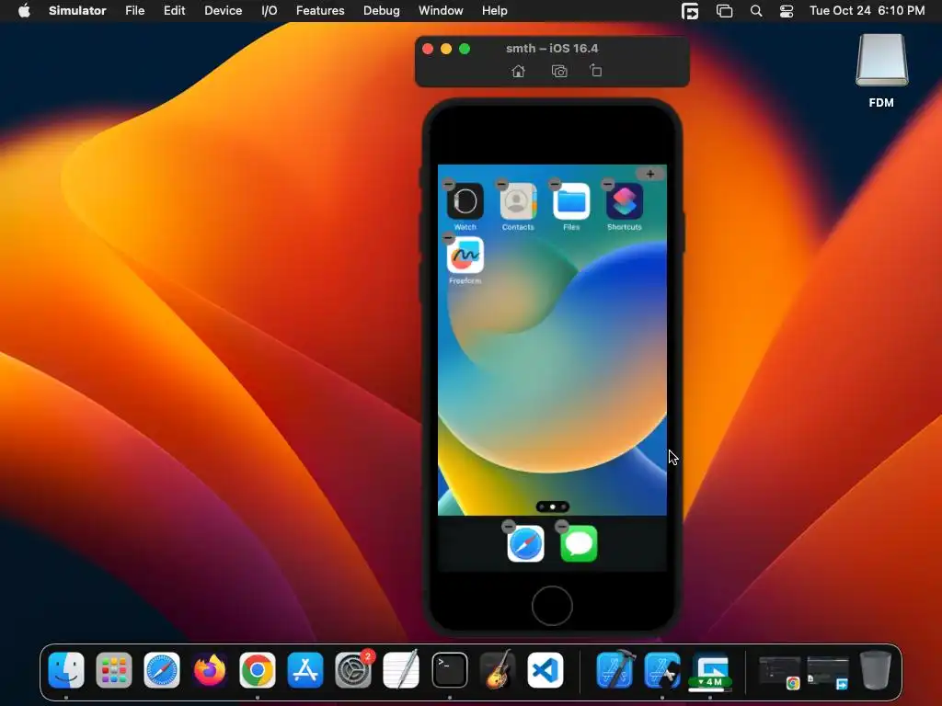
Task: Open Trash from the Dock
Action: coord(876,670)
